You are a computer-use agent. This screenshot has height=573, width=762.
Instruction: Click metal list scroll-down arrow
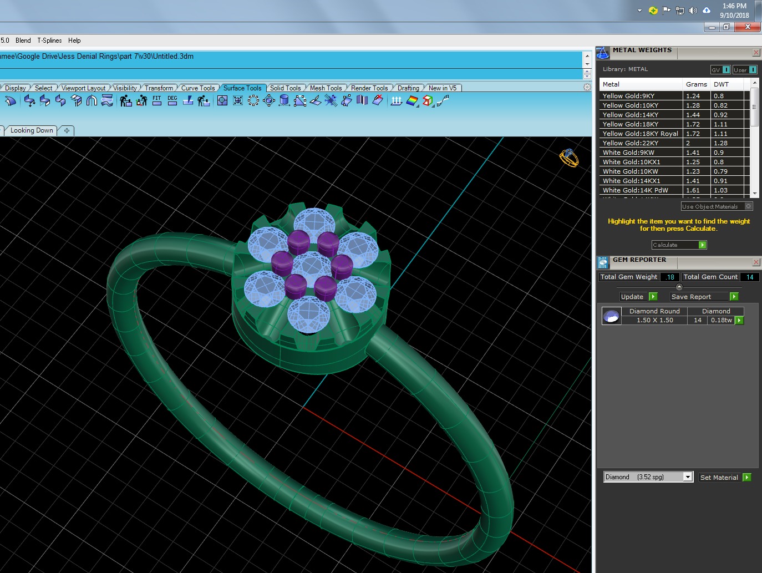tap(754, 193)
